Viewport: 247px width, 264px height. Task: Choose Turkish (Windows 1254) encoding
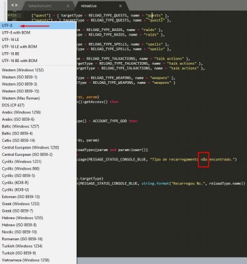[38, 246]
